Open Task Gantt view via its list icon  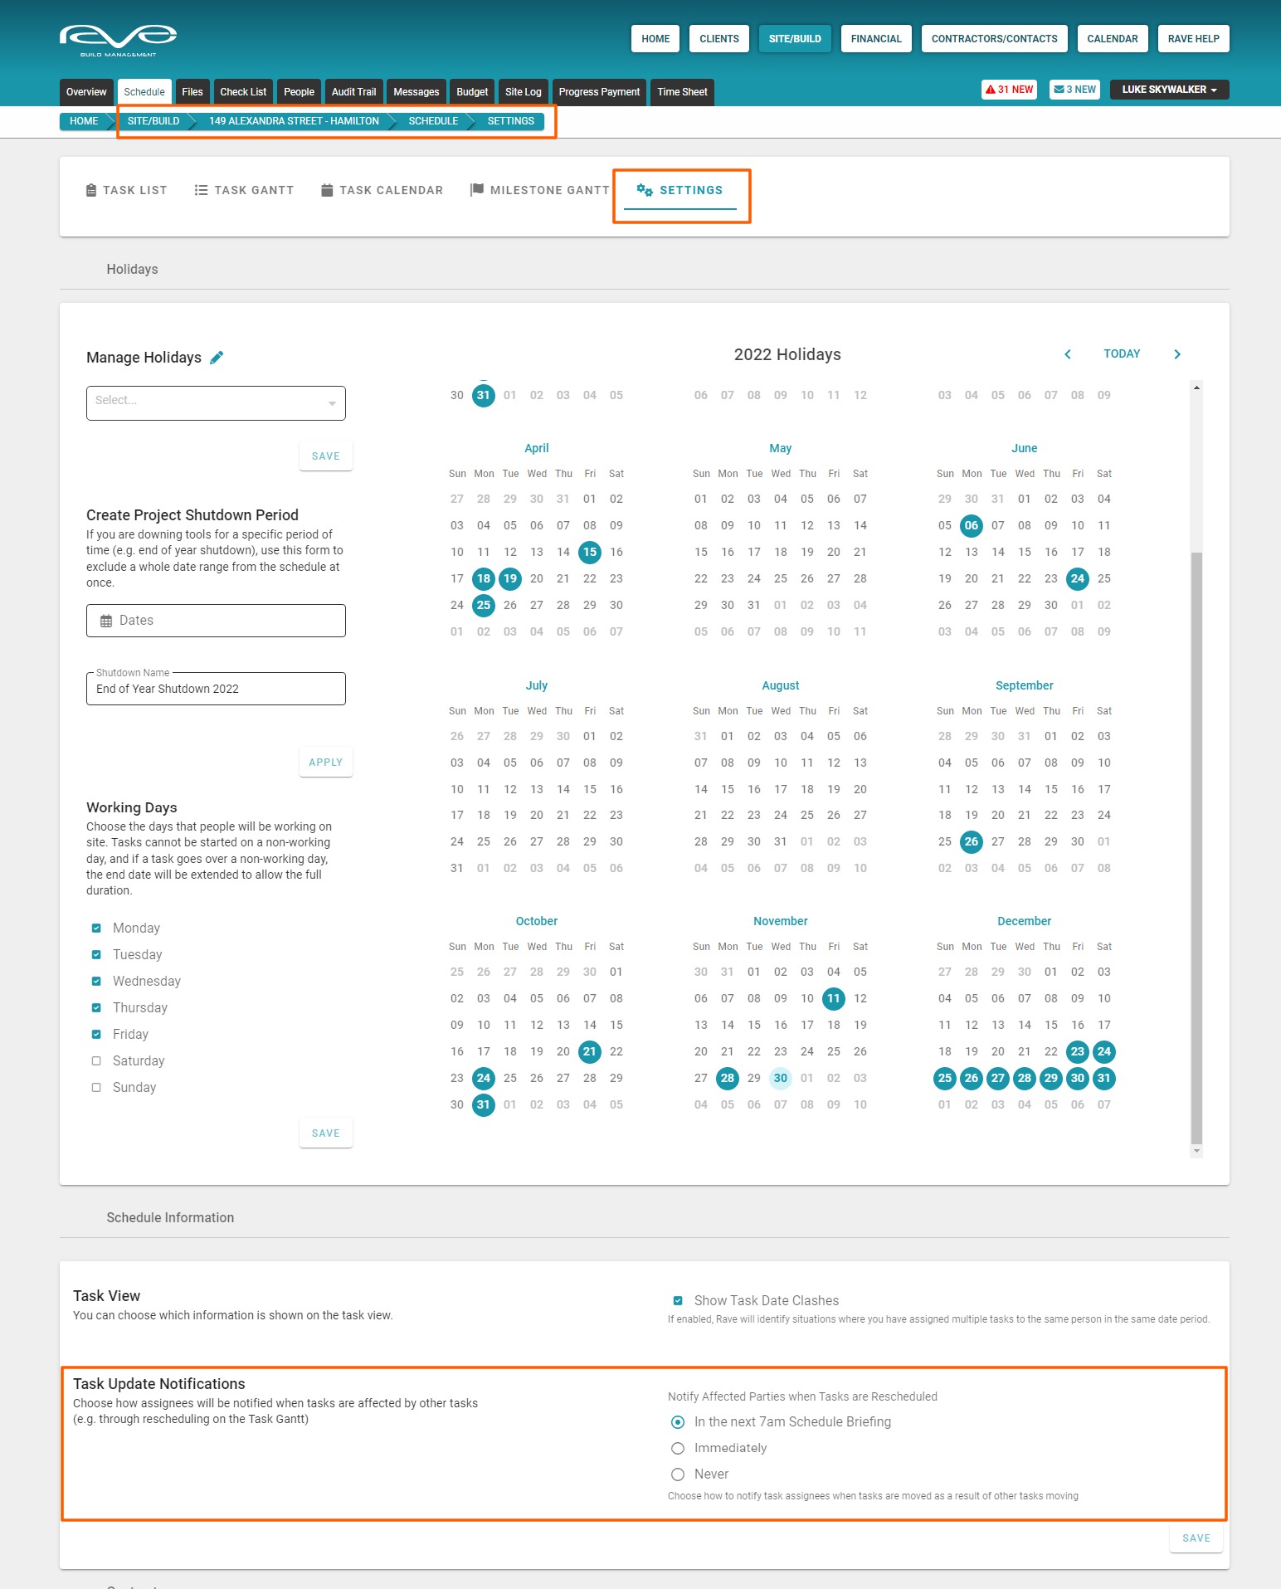201,190
